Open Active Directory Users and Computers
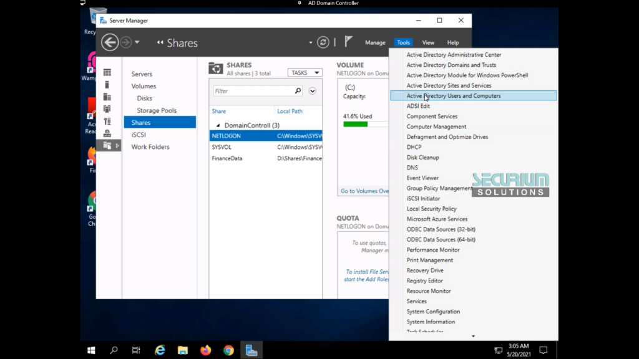Viewport: 639px width, 359px height. (474, 95)
